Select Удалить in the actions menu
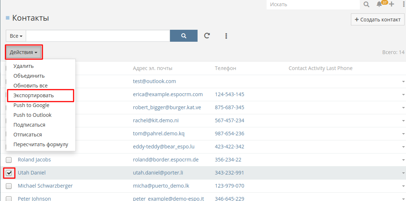 tap(24, 66)
